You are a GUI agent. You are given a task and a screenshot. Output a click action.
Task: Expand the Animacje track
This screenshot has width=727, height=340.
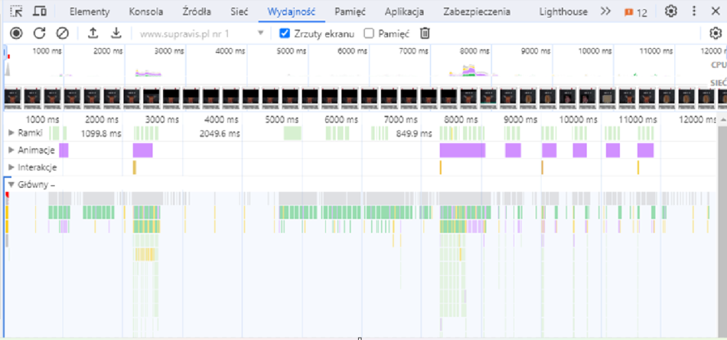[11, 150]
